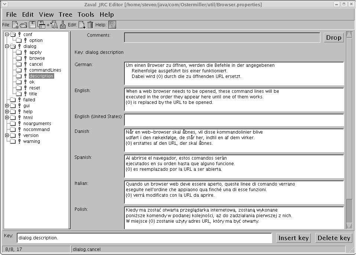This screenshot has height=255, width=356.
Task: Click the New key page-plus icon
Action: (82, 25)
